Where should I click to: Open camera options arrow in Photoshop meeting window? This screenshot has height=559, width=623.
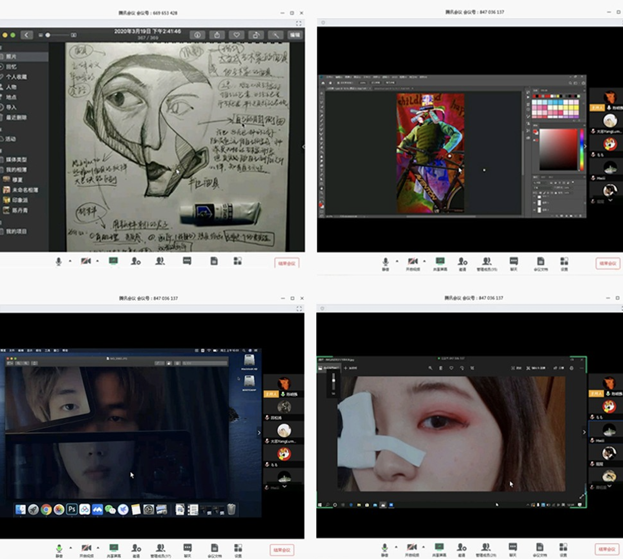click(424, 261)
